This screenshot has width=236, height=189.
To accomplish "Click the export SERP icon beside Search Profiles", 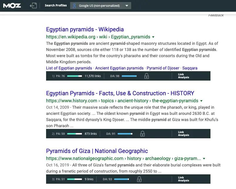I will click(x=33, y=6).
